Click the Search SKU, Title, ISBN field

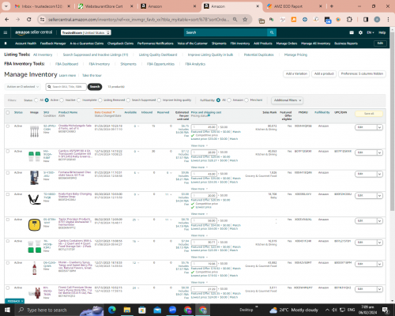[x=66, y=87]
